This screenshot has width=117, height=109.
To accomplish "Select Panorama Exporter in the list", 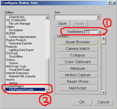I will click(x=20, y=43).
